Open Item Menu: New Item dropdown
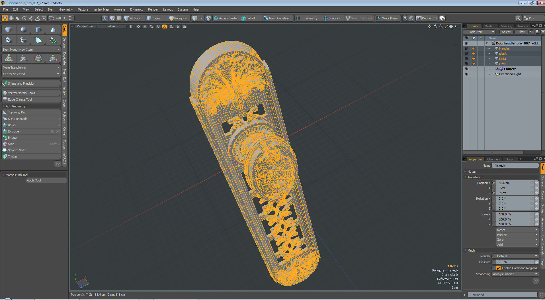 pos(31,50)
